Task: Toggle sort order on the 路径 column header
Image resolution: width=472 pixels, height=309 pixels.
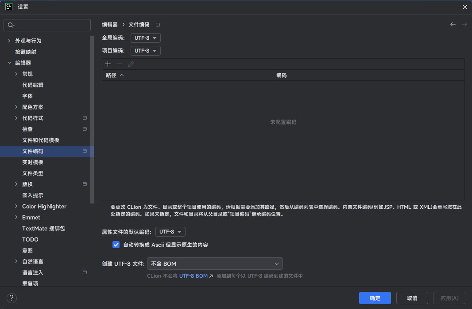Action: tap(112, 75)
